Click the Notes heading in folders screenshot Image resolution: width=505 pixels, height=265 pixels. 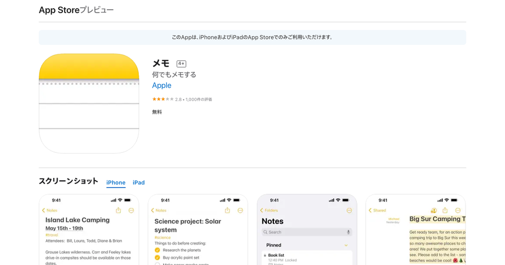pos(272,221)
